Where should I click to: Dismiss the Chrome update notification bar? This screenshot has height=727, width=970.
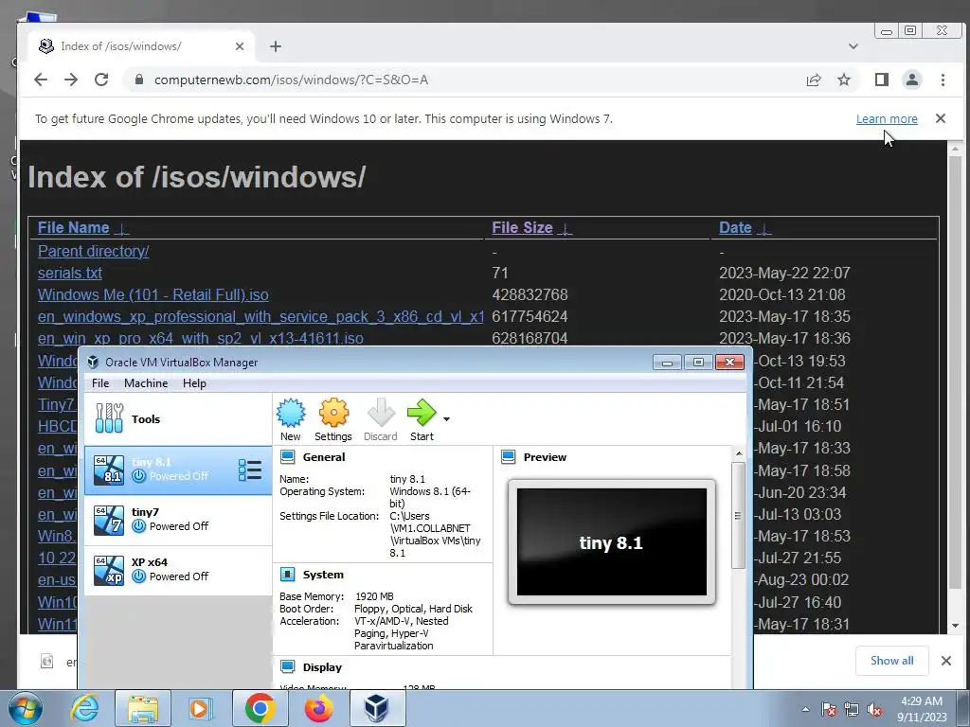coord(941,118)
